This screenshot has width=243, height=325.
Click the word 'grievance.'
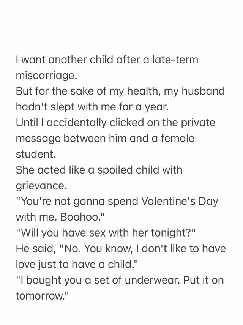41,186
